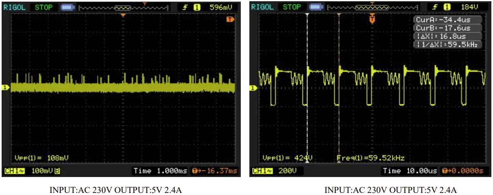Image resolution: width=493 pixels, height=195 pixels.
Task: Click the Time 1.000ms timebase readout
Action: click(x=160, y=171)
